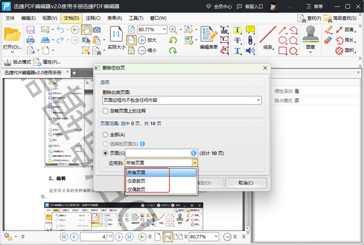The height and width of the screenshot is (245, 364).
Task: Click the Undo arrow icon
Action: 60,30
